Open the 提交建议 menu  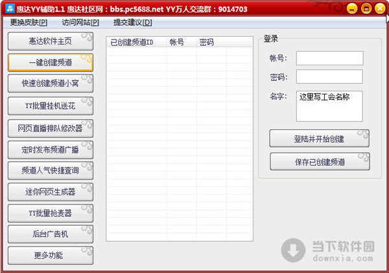click(x=133, y=23)
